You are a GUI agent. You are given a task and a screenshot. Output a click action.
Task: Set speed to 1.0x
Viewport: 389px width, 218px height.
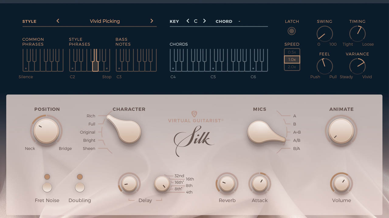pos(292,60)
